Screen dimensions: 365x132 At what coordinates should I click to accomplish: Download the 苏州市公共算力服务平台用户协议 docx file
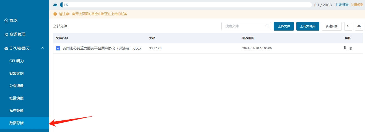point(345,48)
